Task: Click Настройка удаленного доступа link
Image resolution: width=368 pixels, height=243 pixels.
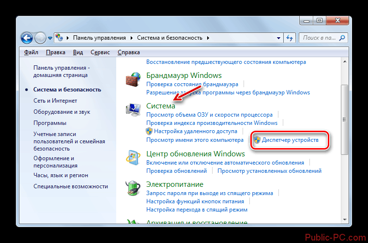Action: 196,131
